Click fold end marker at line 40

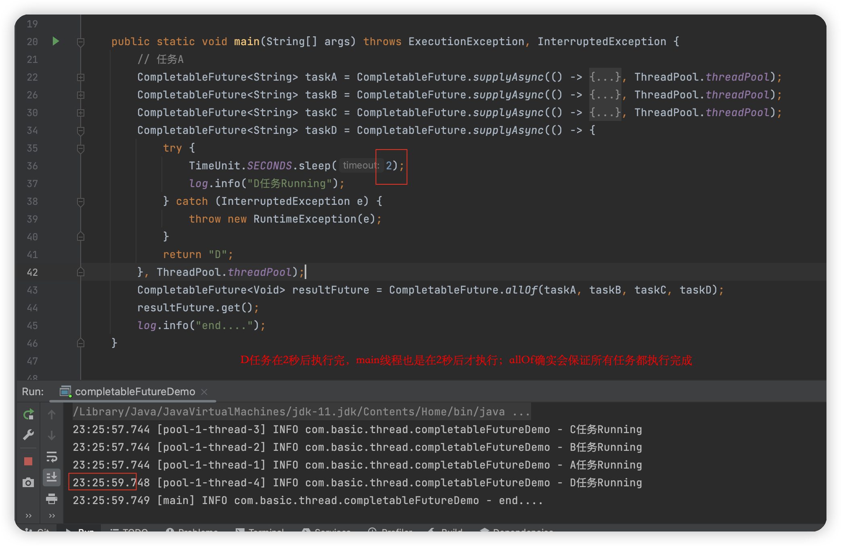tap(81, 237)
